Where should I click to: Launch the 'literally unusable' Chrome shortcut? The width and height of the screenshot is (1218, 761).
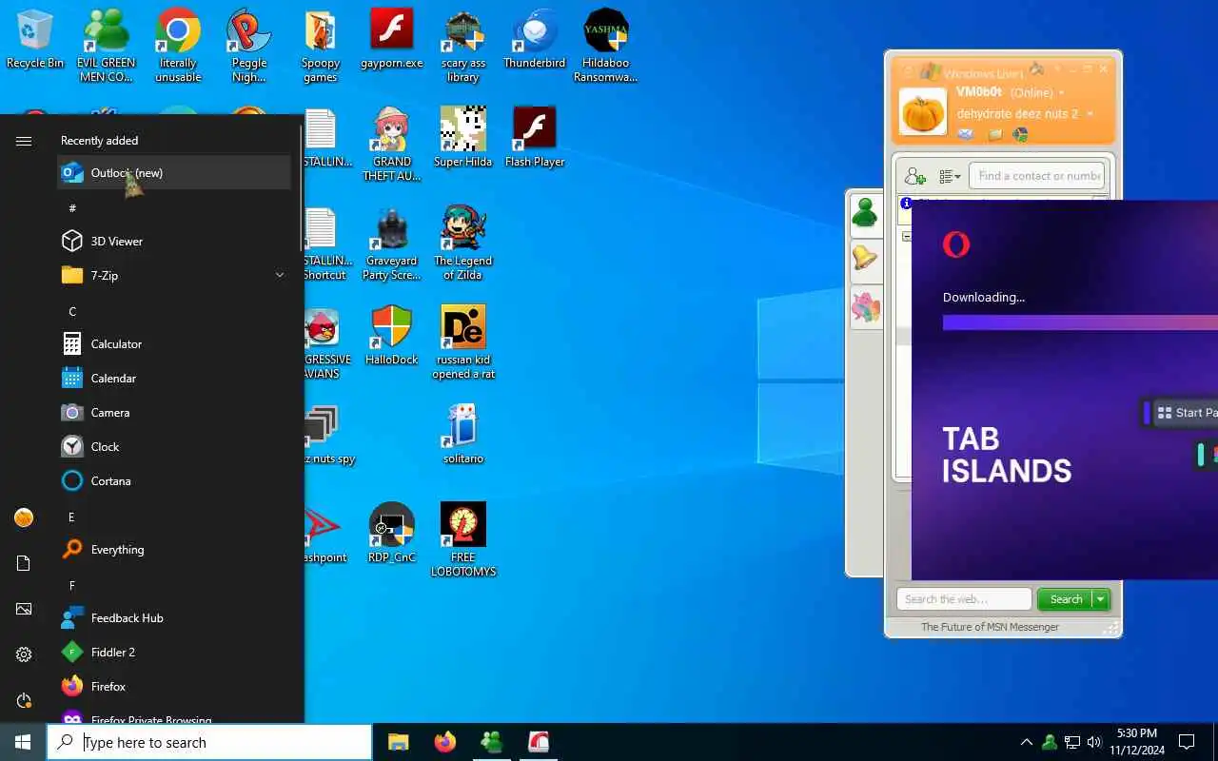178,46
